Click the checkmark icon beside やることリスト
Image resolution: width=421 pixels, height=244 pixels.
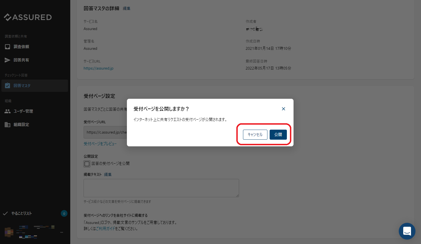5,213
